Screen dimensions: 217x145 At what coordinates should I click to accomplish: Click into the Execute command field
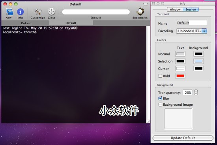[x=96, y=12]
